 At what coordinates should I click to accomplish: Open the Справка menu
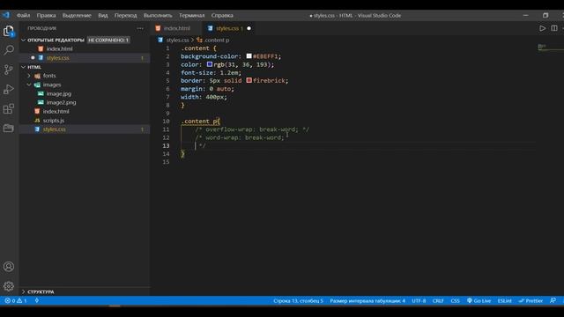tap(222, 16)
